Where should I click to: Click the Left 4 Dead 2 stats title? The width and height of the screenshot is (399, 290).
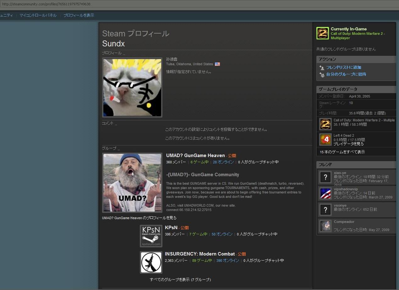[344, 136]
